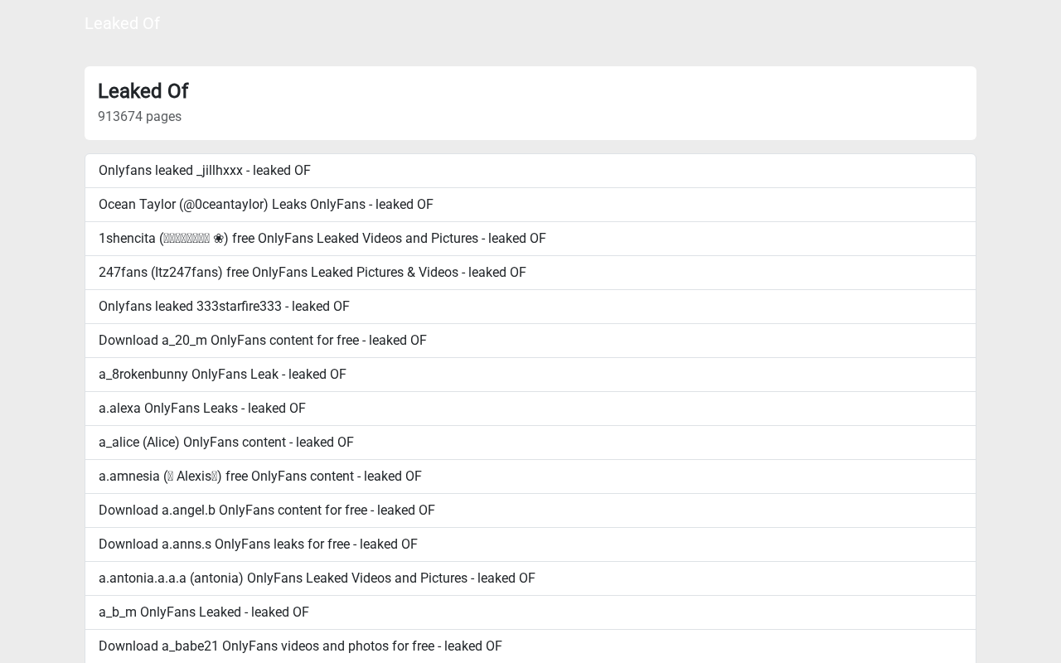Open the '247fans (ltz247fans)' list entry

[530, 273]
